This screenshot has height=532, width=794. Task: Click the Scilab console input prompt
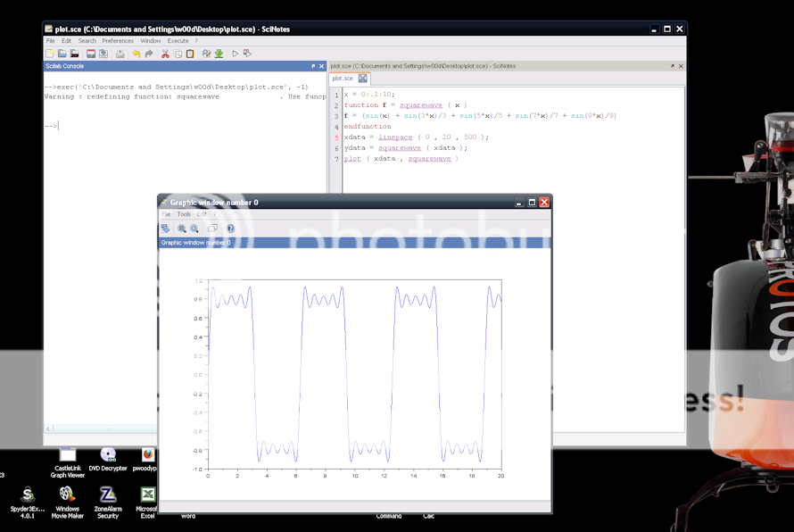pyautogui.click(x=52, y=126)
